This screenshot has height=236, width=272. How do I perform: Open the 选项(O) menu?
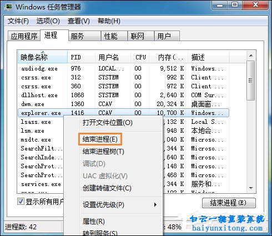tap(48, 21)
